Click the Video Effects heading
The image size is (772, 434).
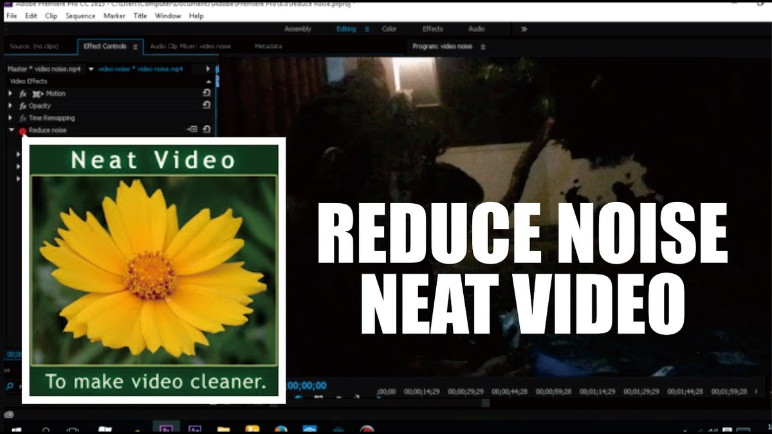pos(28,82)
